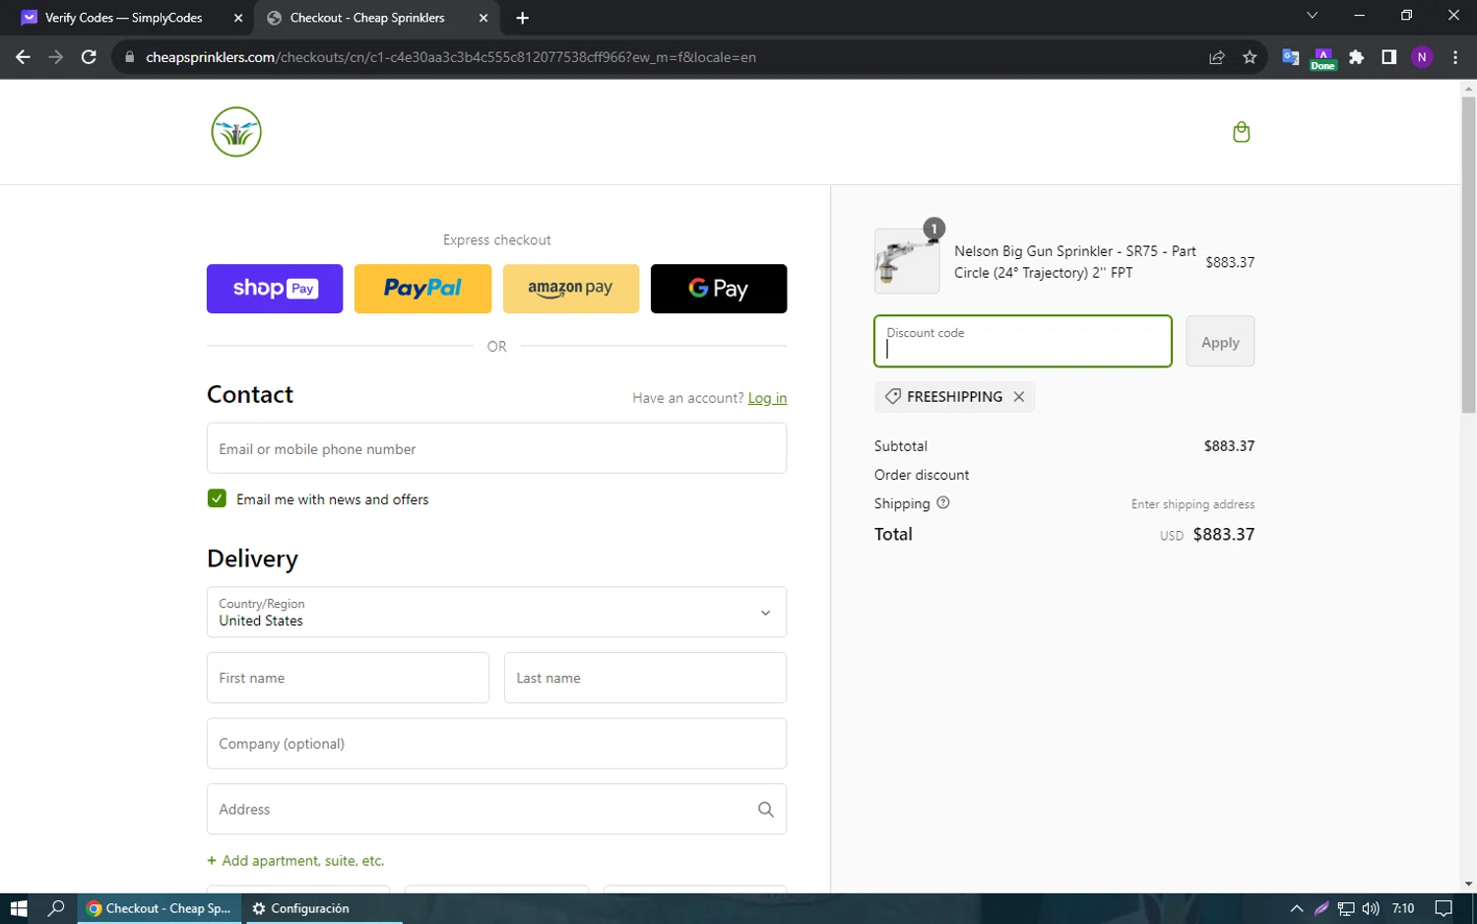1477x924 pixels.
Task: Click Add apartment, suite, etc.
Action: pyautogui.click(x=295, y=860)
